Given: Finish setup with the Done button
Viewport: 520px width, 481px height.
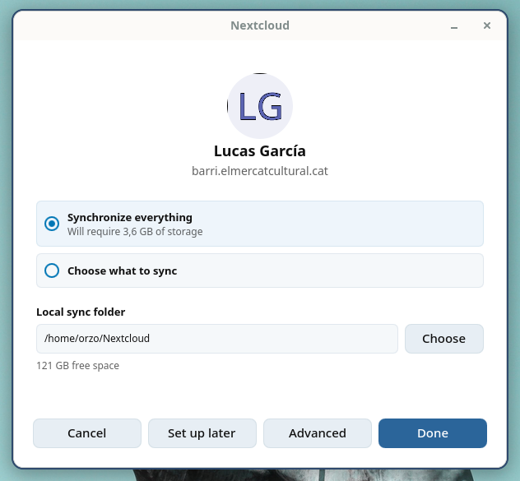Looking at the screenshot, I should tap(433, 433).
